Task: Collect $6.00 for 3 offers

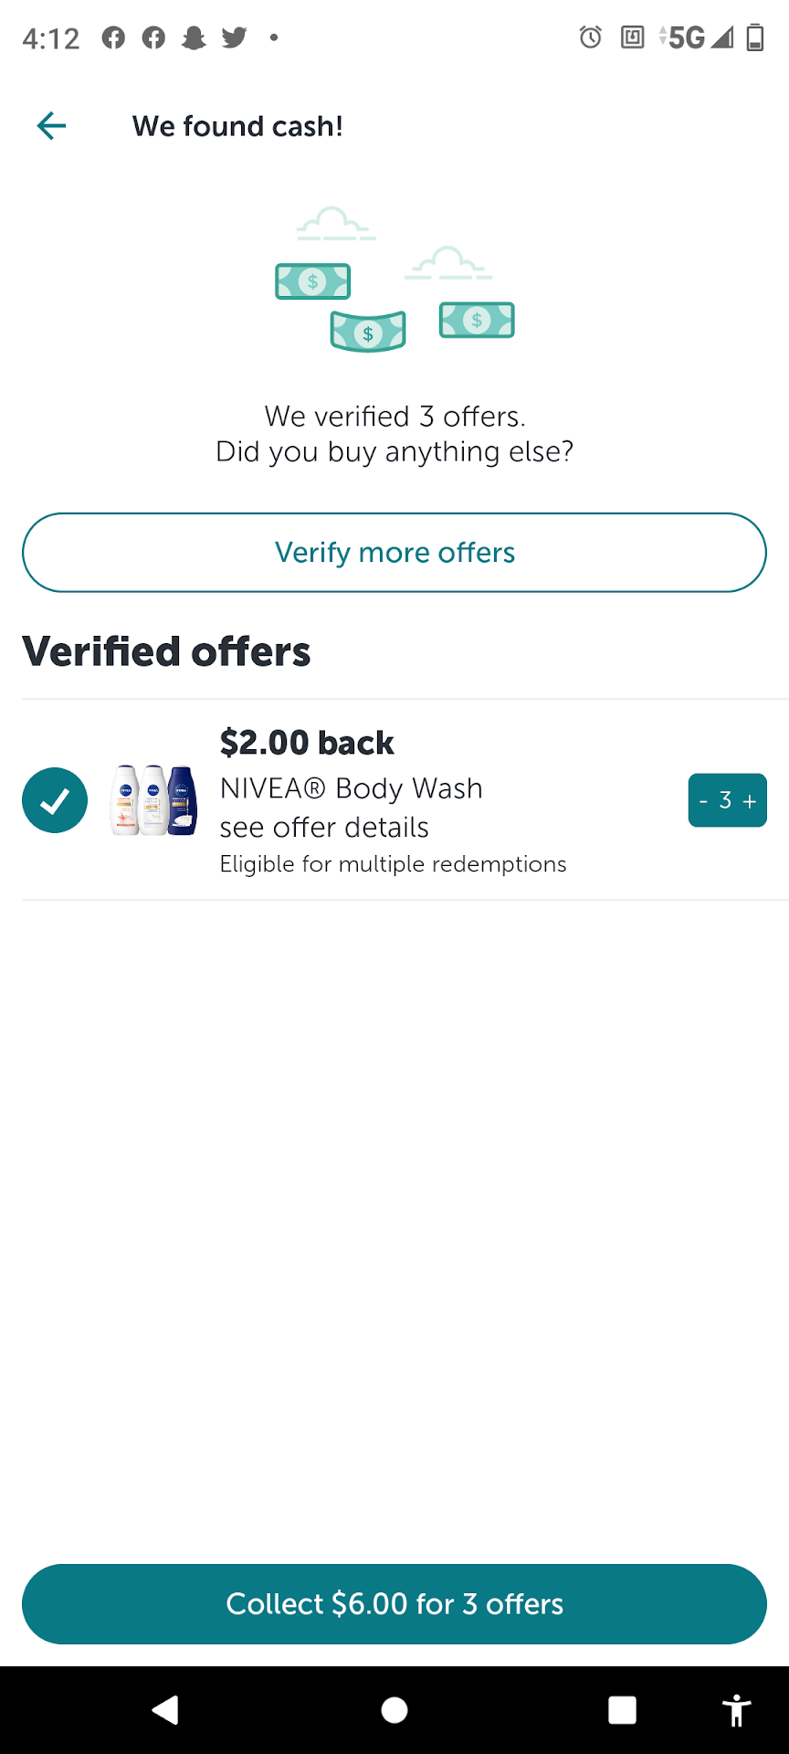Action: [394, 1604]
